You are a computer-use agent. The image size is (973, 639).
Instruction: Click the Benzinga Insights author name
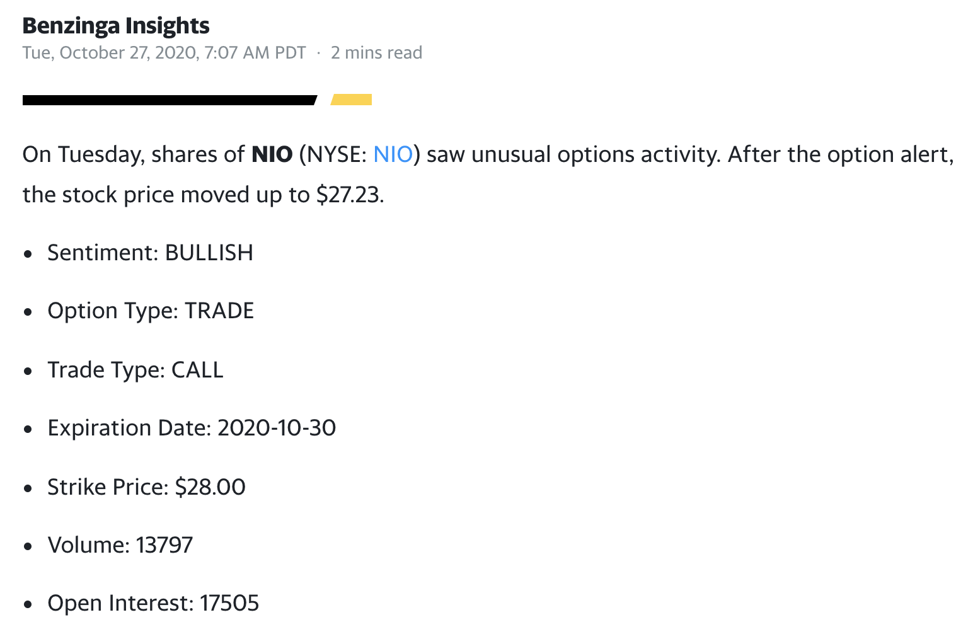coord(116,26)
